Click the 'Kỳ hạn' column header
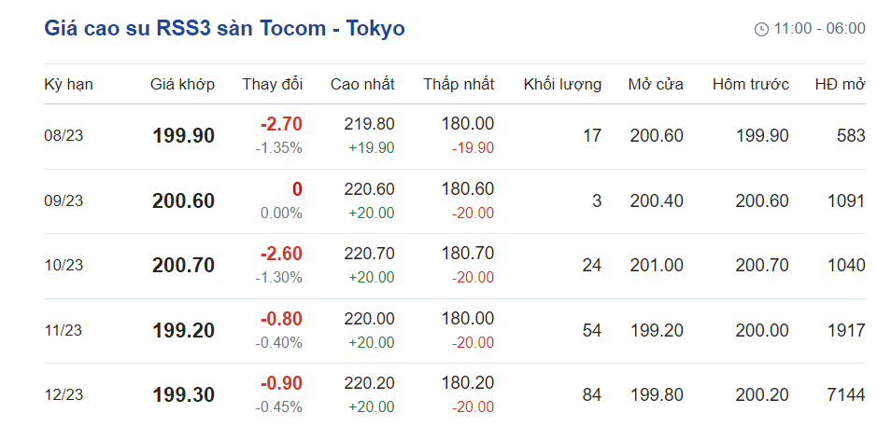 pos(68,84)
